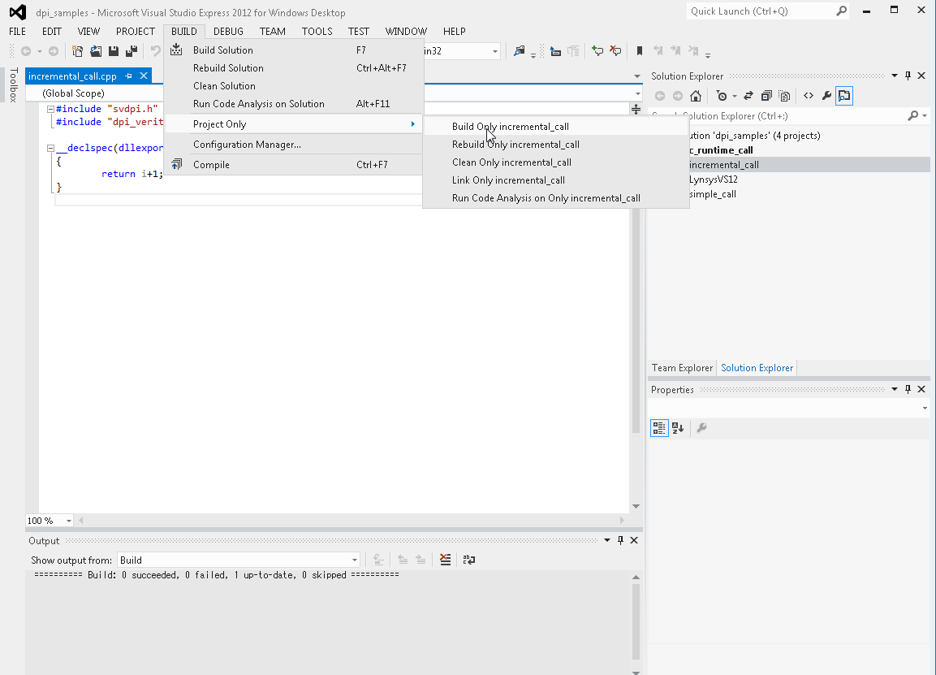
Task: Open the DEBUG menu
Action: pos(228,32)
